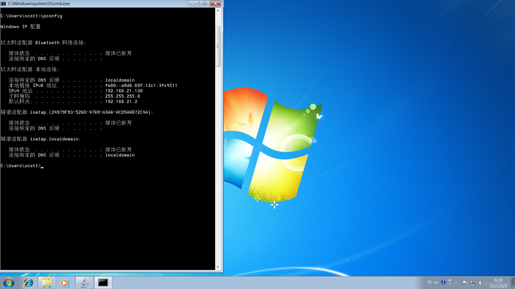Click the Bluetooth 网络连接 adapter line
This screenshot has height=289, width=515.
coord(43,43)
